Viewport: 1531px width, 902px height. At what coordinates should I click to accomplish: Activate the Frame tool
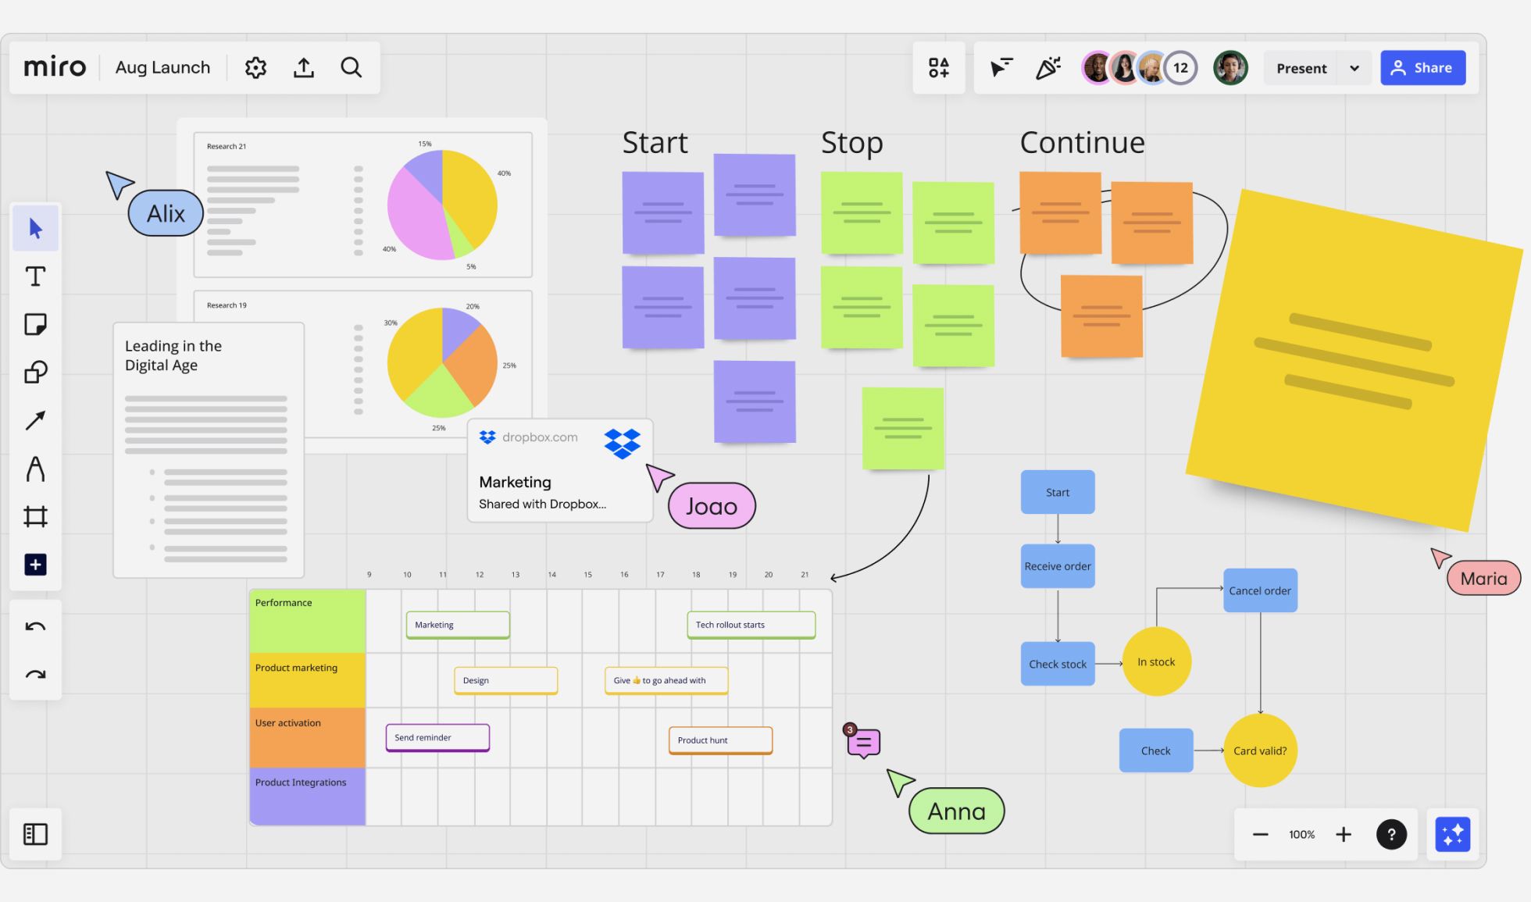35,516
